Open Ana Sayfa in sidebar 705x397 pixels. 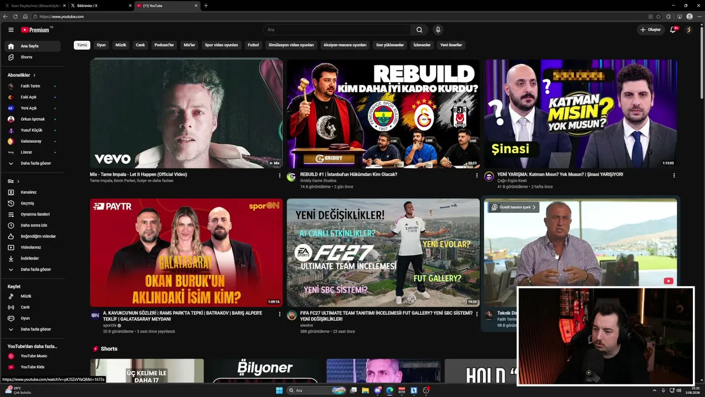click(x=32, y=46)
